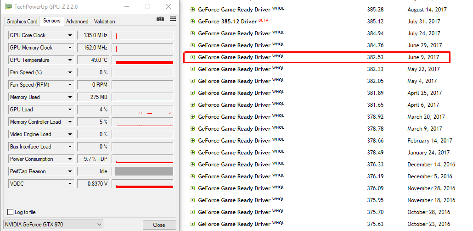Click the GPU Temperature history graph
This screenshot has height=231, width=473.
pos(142,60)
